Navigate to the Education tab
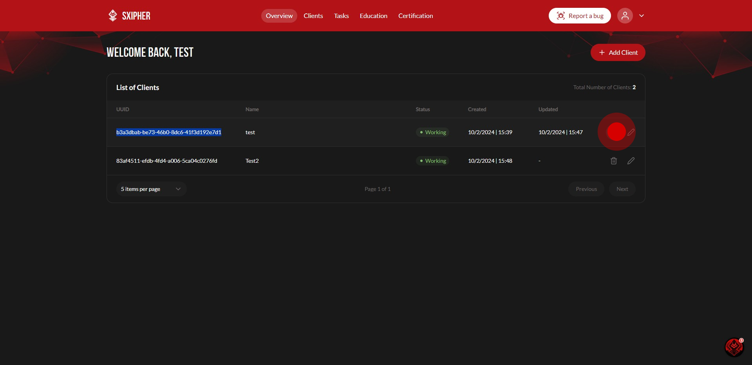Image resolution: width=752 pixels, height=365 pixels. pyautogui.click(x=373, y=16)
